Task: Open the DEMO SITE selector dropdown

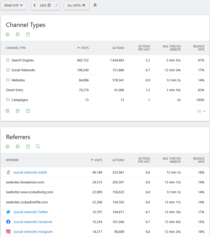Action: pyautogui.click(x=14, y=5)
